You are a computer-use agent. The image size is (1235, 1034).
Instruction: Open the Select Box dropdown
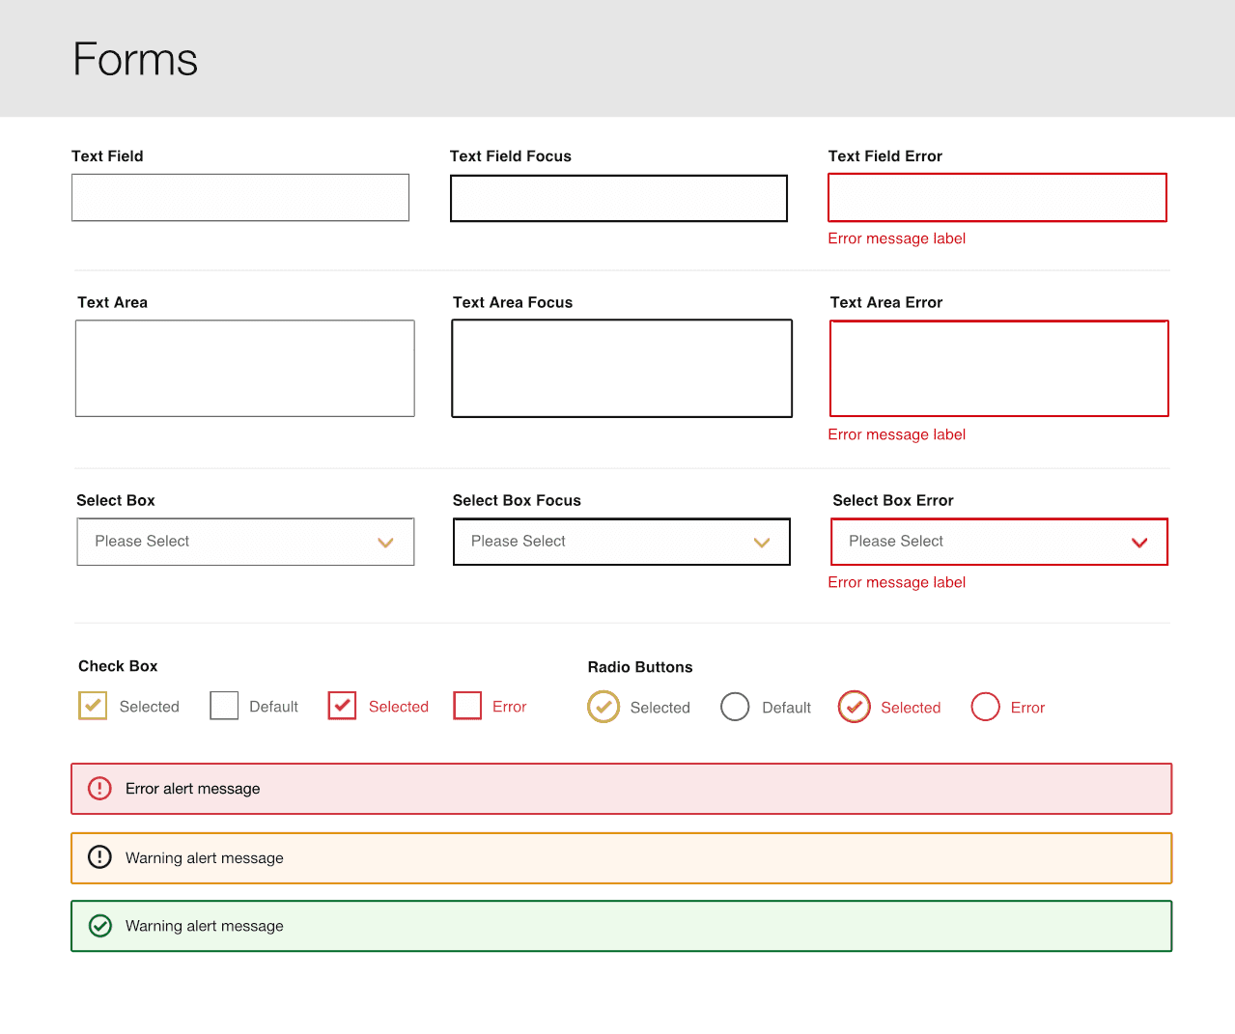(x=245, y=542)
